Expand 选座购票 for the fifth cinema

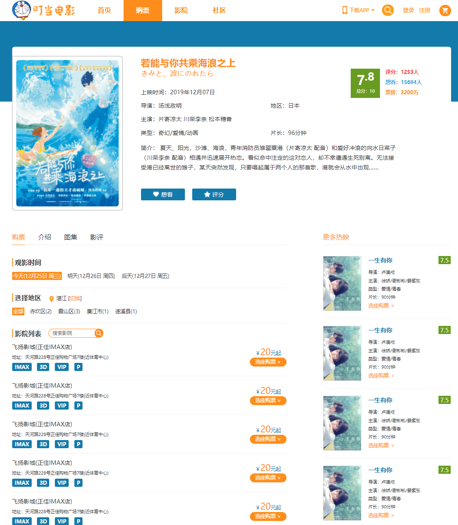tap(268, 516)
